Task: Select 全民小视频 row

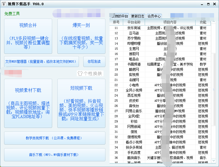Action: coord(160,90)
